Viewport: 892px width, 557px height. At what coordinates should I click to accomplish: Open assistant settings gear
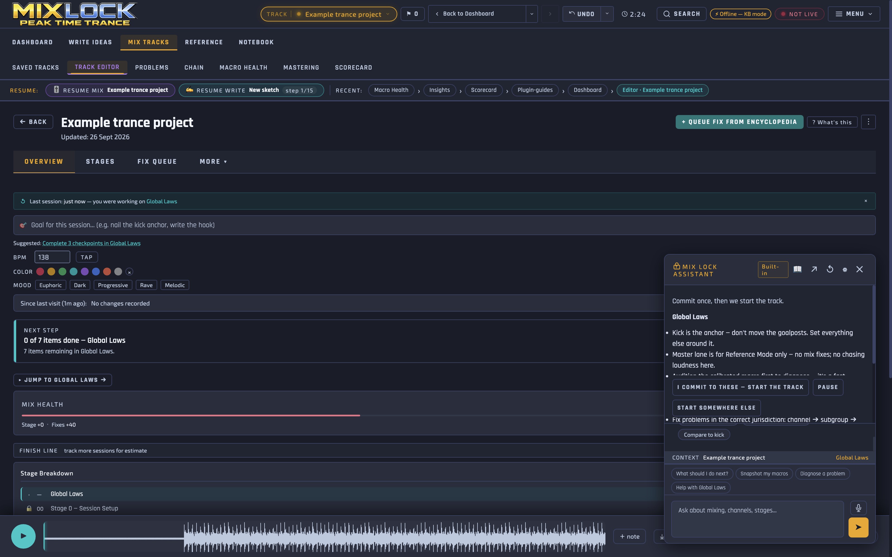(x=845, y=270)
